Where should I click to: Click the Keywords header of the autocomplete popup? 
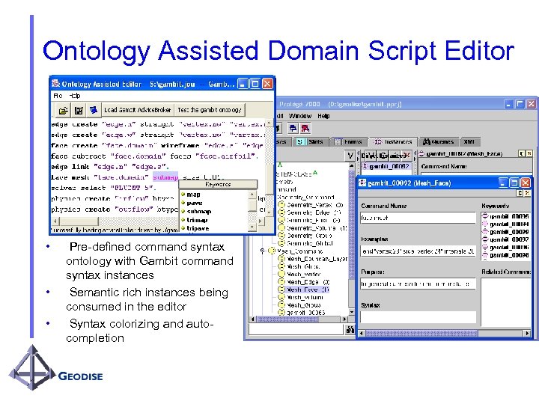[218, 185]
